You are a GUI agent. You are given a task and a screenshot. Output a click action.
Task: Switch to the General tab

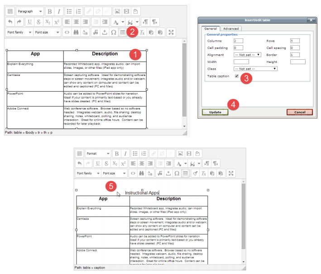[x=211, y=28]
